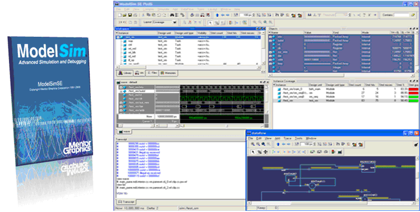The height and width of the screenshot is (212, 420).
Task: Collapse the test_sm instance in workspace tree
Action: click(x=118, y=37)
